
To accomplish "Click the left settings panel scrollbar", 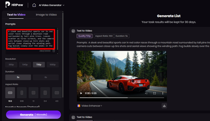I will tap(63, 55).
